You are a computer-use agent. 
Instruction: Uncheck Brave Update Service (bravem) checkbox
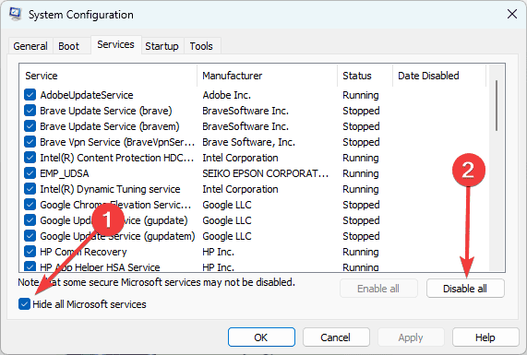coord(30,126)
